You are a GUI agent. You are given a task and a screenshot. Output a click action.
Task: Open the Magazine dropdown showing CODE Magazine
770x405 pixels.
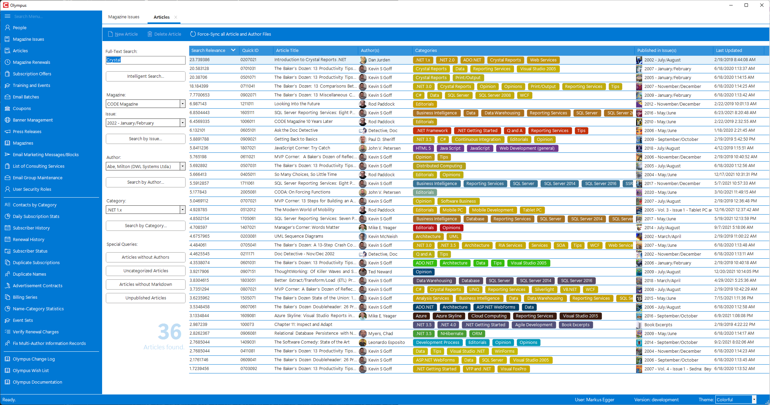pyautogui.click(x=182, y=104)
